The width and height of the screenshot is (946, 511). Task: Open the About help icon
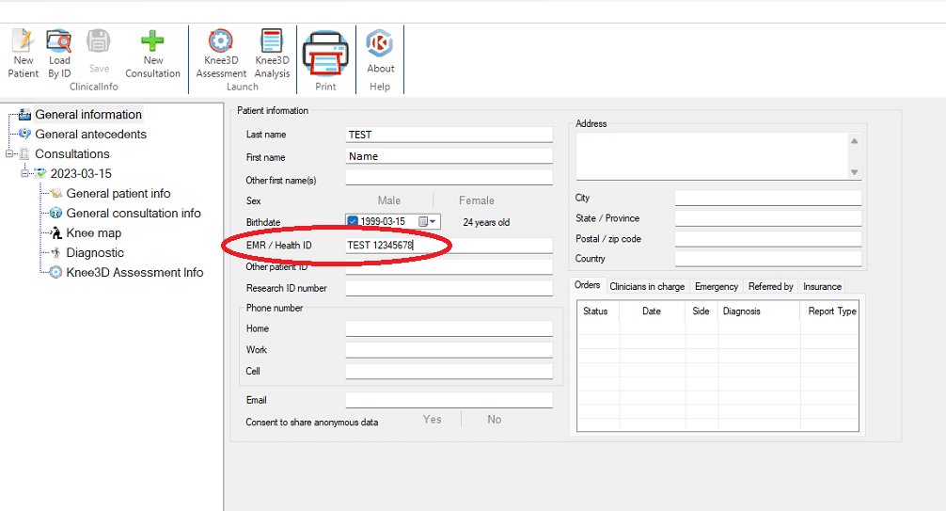[x=380, y=53]
